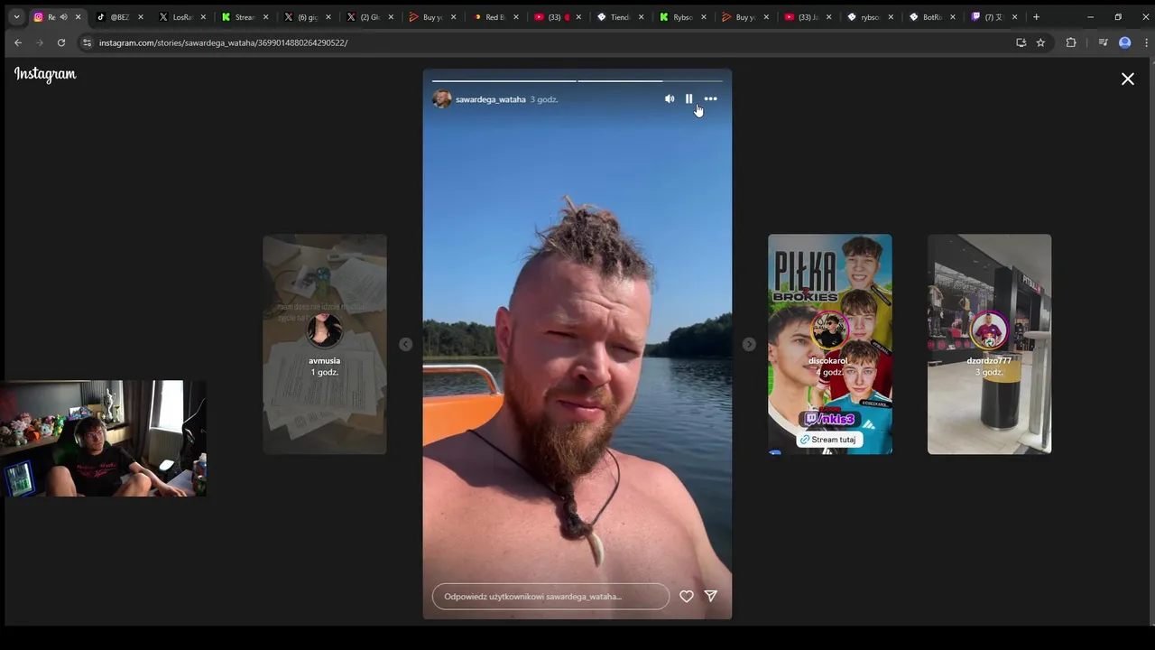Open the Extensions puzzle icon
Screen dimensions: 1155x650
pos(1071,42)
